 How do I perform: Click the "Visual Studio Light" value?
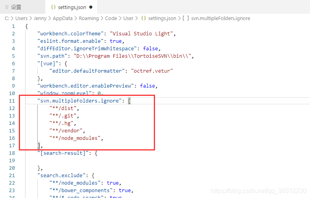(141, 34)
